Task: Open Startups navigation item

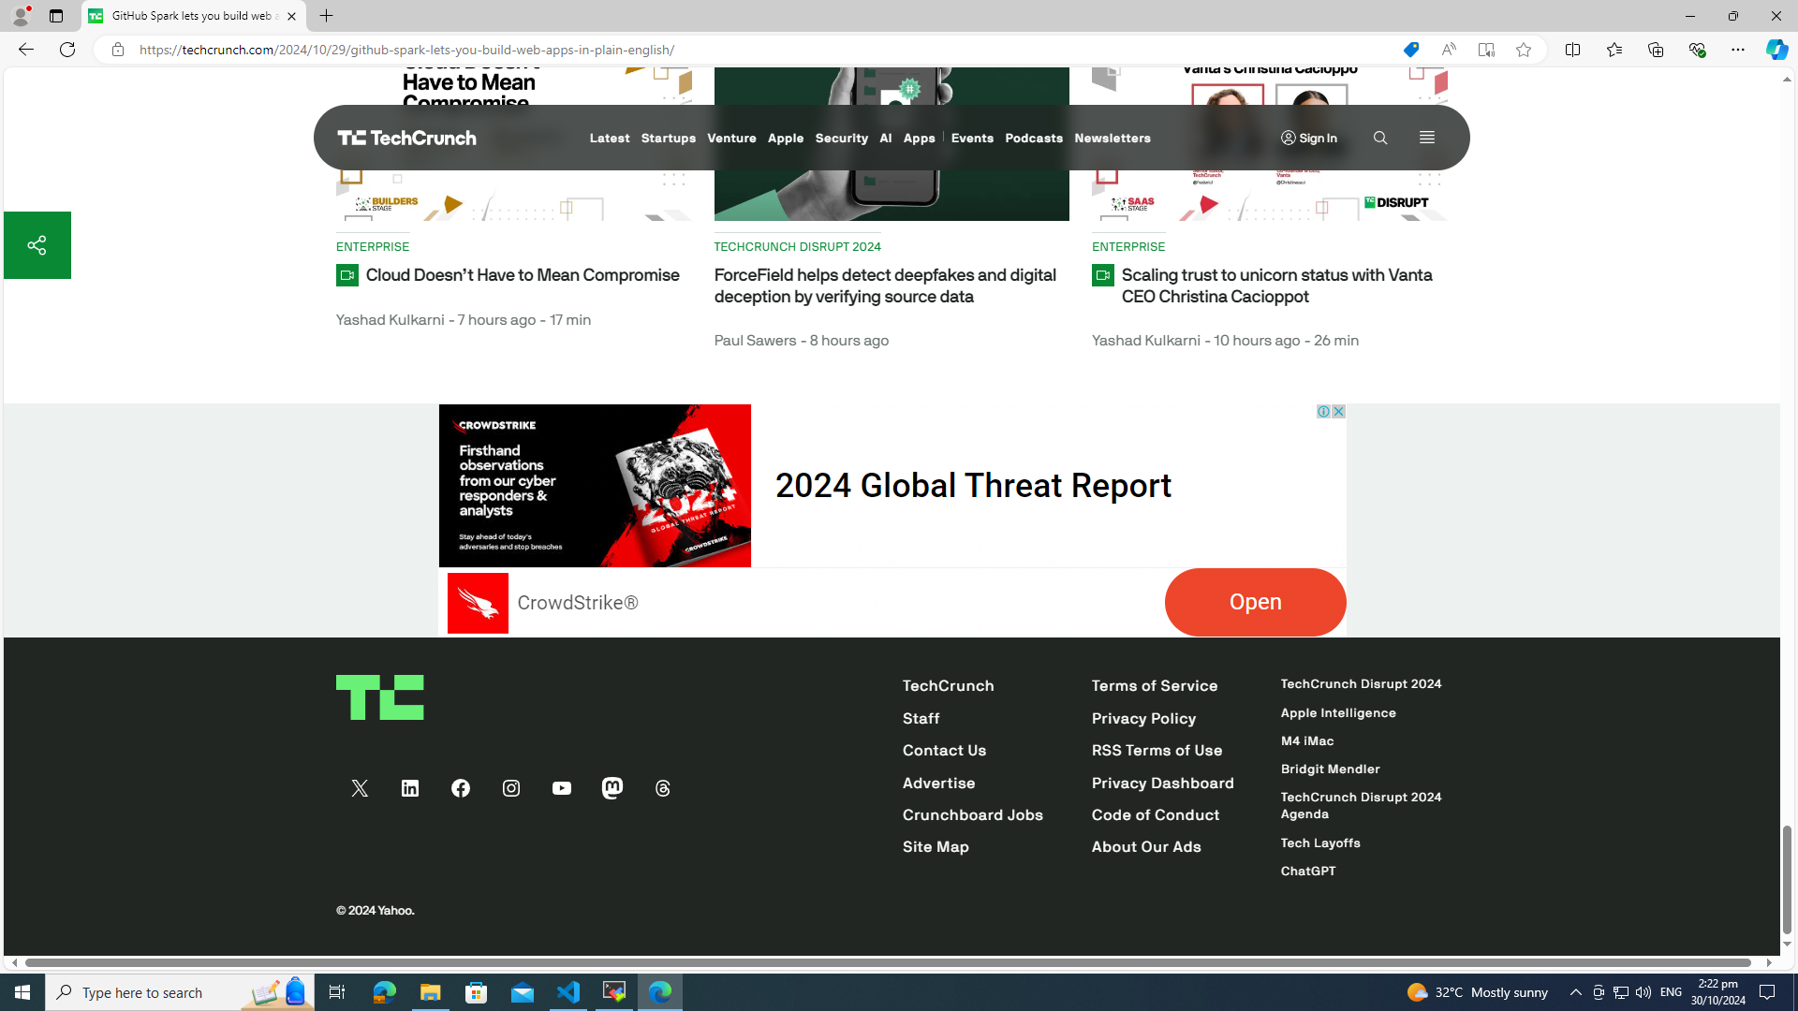Action: tap(669, 139)
